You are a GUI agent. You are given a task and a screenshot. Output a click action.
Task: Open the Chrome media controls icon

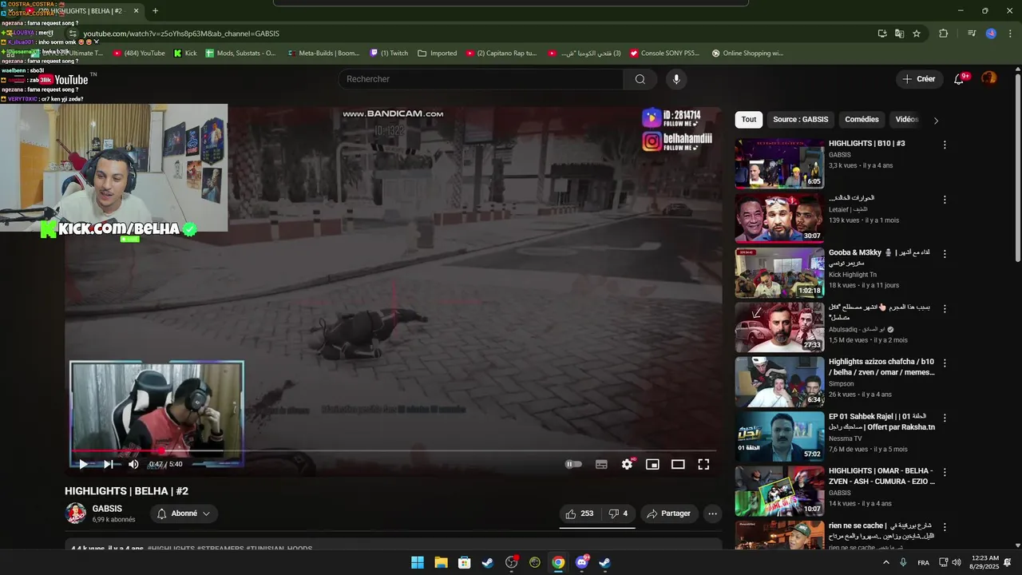972,34
